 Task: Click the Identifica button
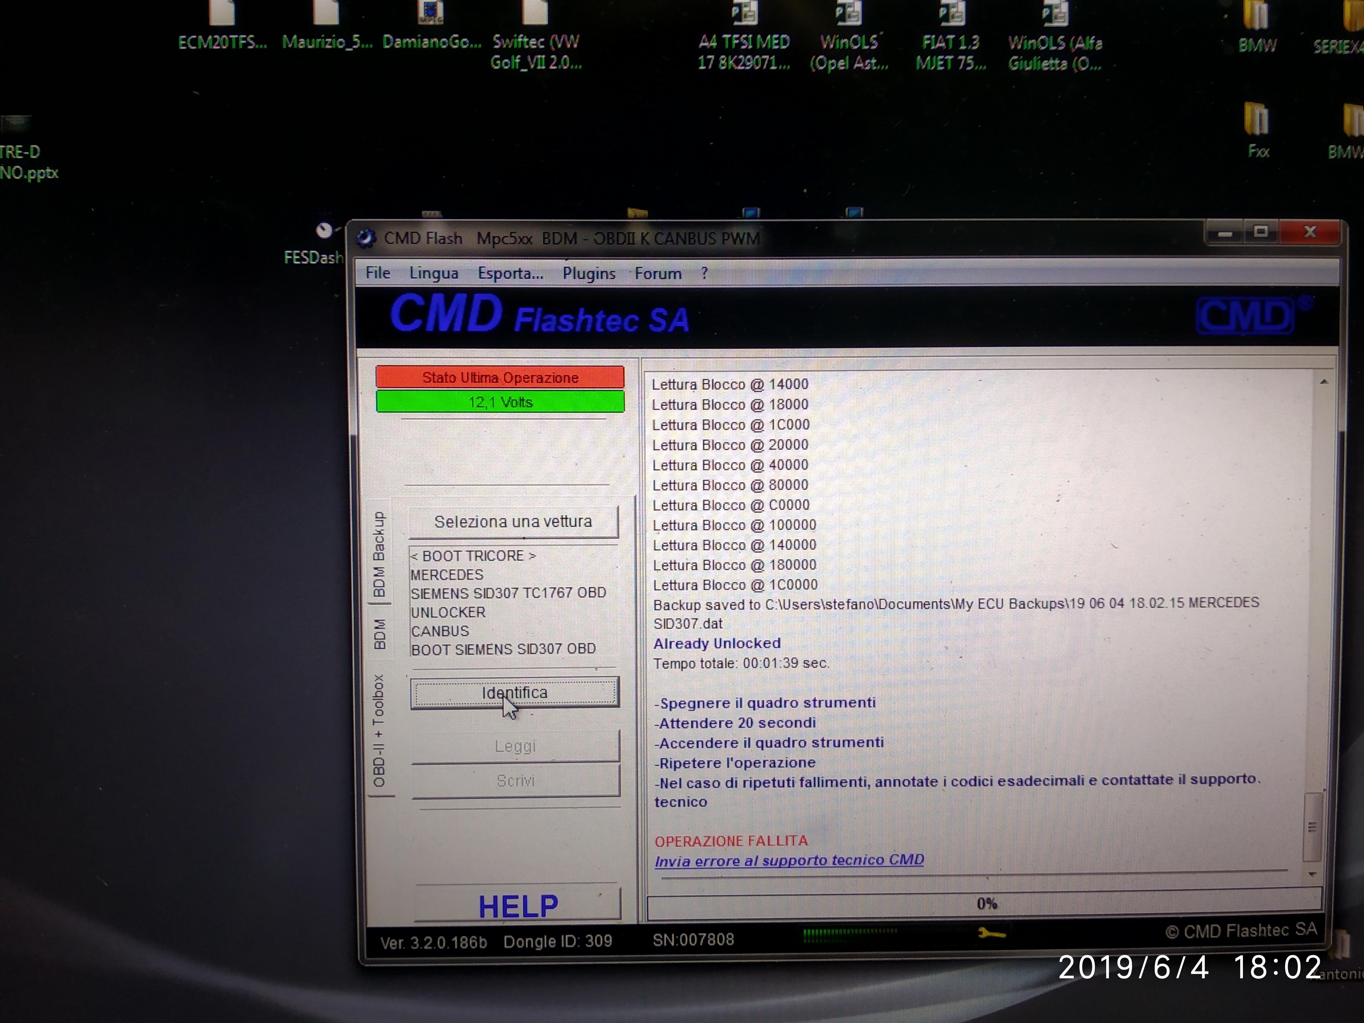[x=514, y=693]
